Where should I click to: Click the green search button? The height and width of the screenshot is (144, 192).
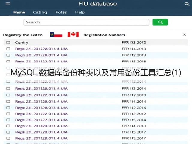tap(160, 22)
